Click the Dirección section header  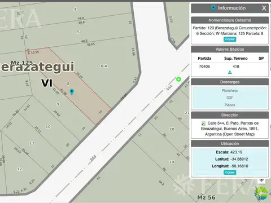point(230,115)
